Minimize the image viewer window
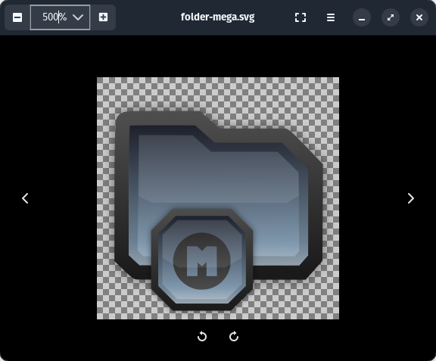The width and height of the screenshot is (436, 361). 362,17
